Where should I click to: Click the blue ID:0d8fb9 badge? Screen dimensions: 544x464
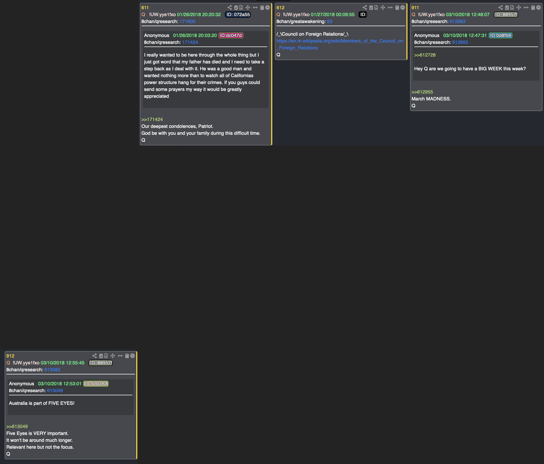pyautogui.click(x=500, y=35)
